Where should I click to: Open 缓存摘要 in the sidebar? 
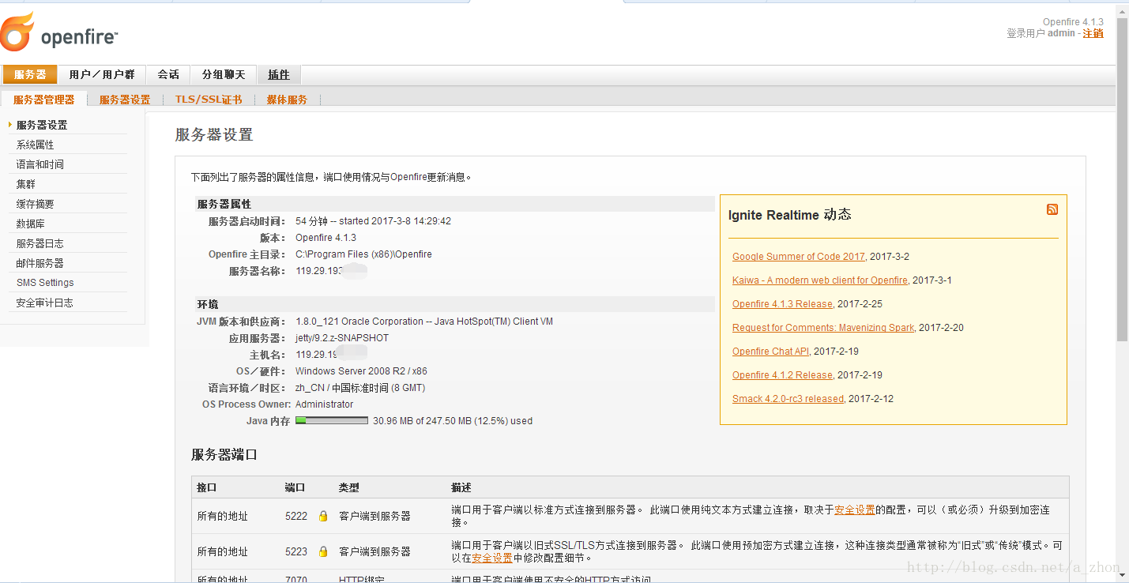click(x=36, y=204)
